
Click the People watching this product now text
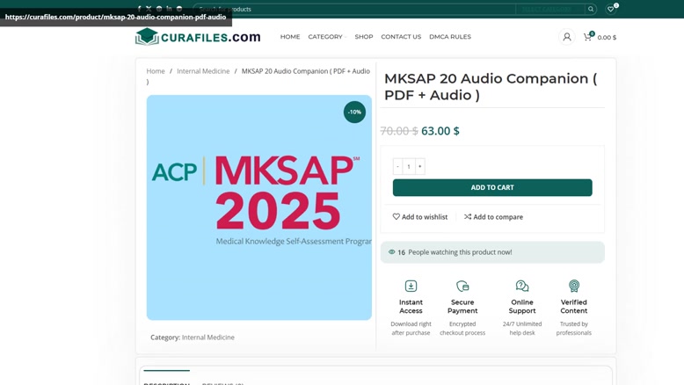(460, 252)
